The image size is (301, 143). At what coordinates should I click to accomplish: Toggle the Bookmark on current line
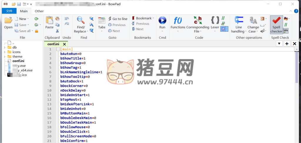click(x=142, y=18)
